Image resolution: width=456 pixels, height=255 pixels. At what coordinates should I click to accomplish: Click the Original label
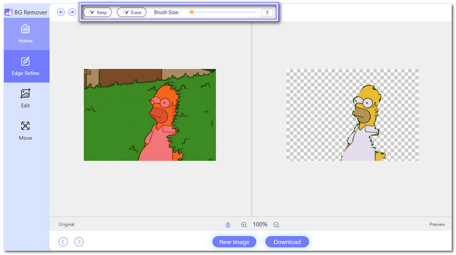[66, 224]
